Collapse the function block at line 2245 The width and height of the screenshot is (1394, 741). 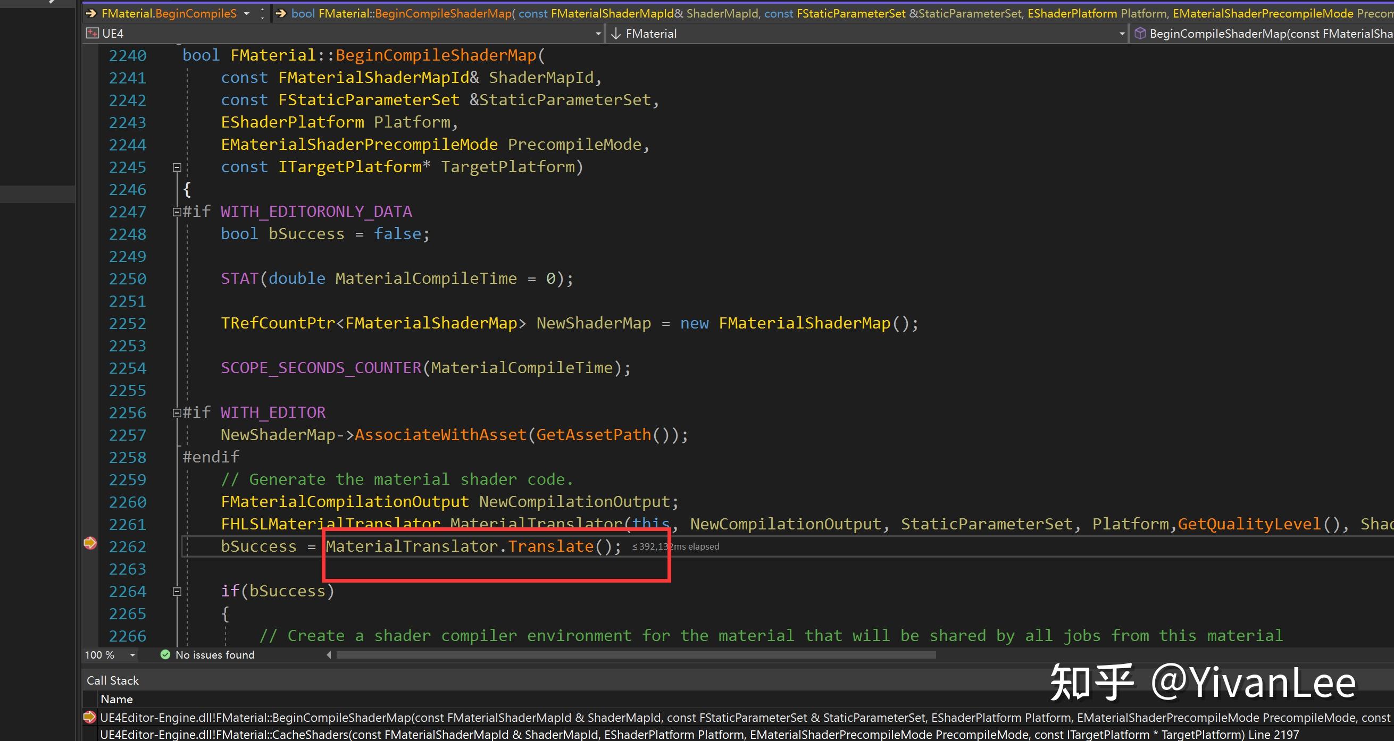pyautogui.click(x=177, y=167)
